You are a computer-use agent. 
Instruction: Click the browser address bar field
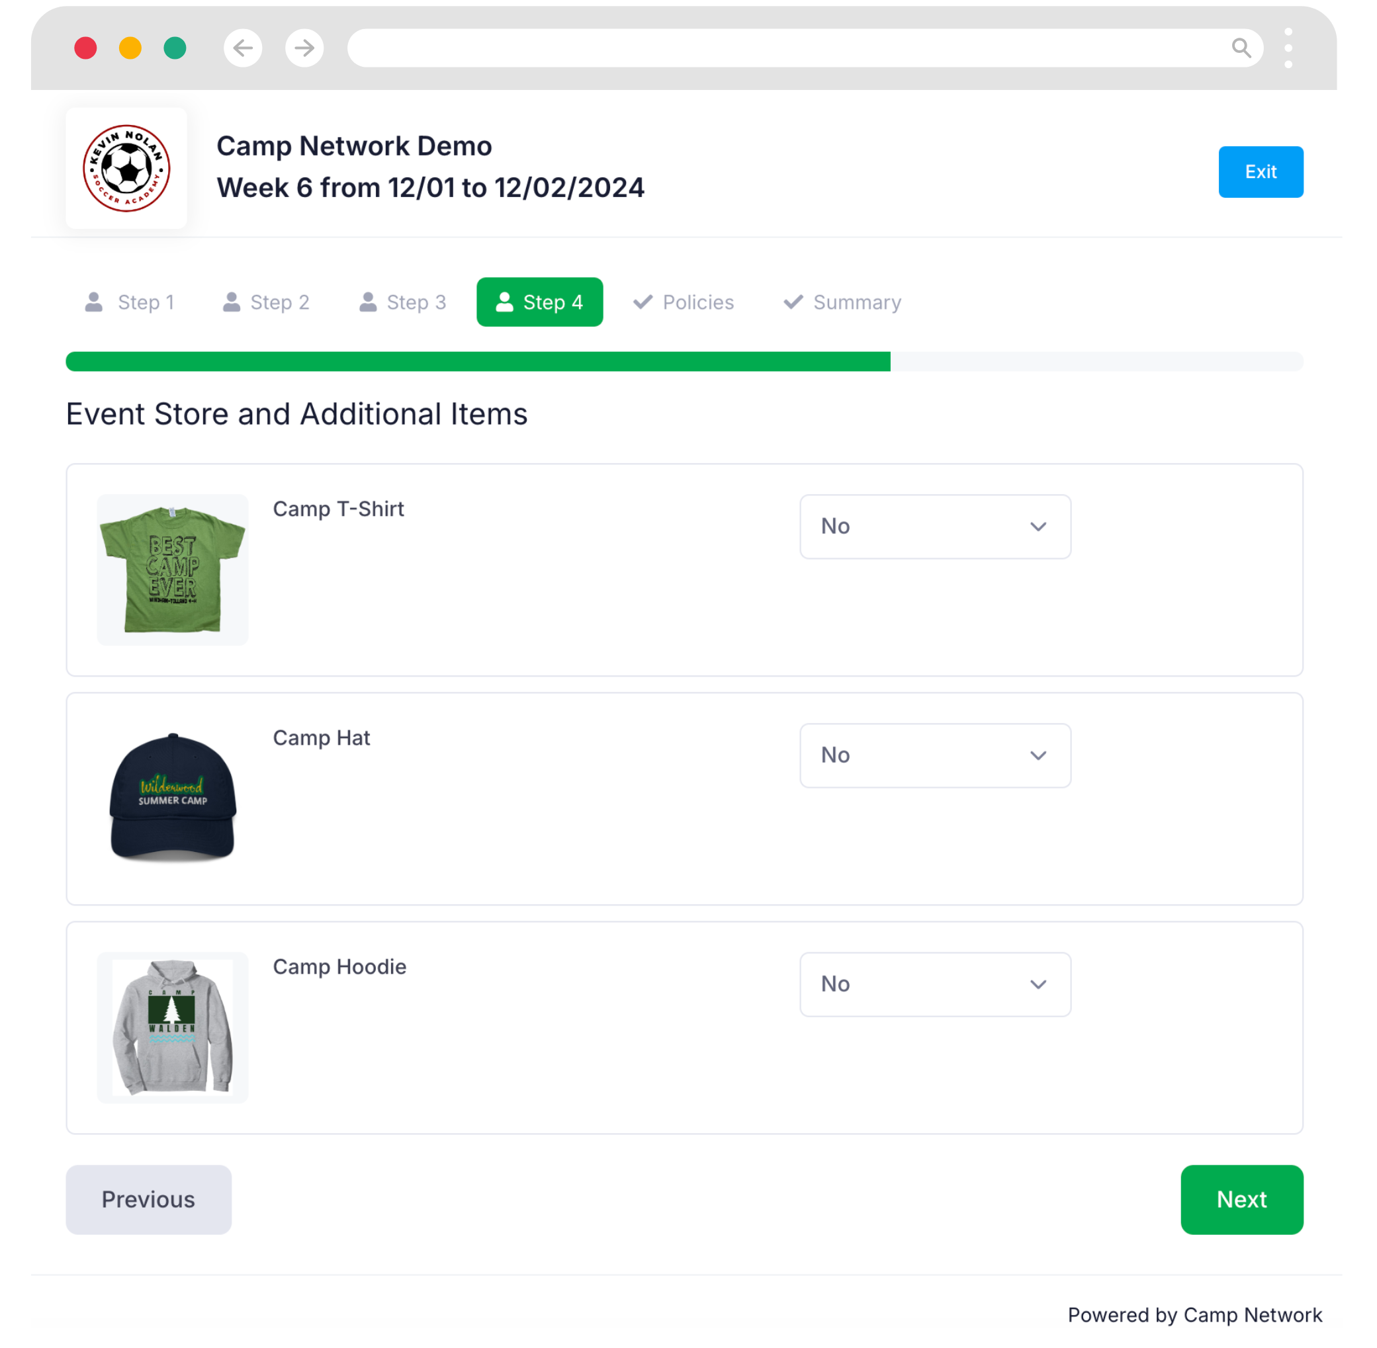779,48
